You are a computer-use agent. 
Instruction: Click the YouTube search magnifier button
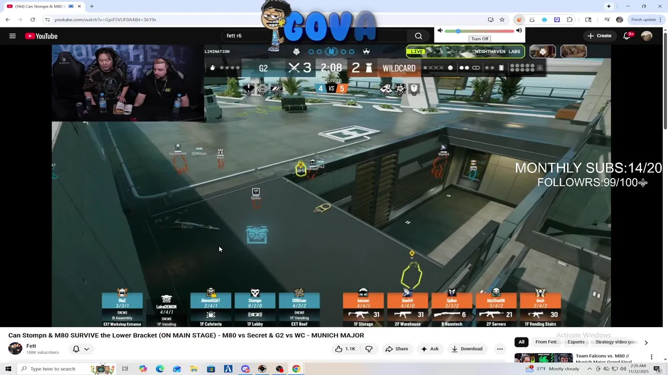[418, 36]
